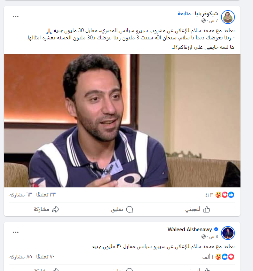Open Mohamed Salam post photo

coord(122,121)
